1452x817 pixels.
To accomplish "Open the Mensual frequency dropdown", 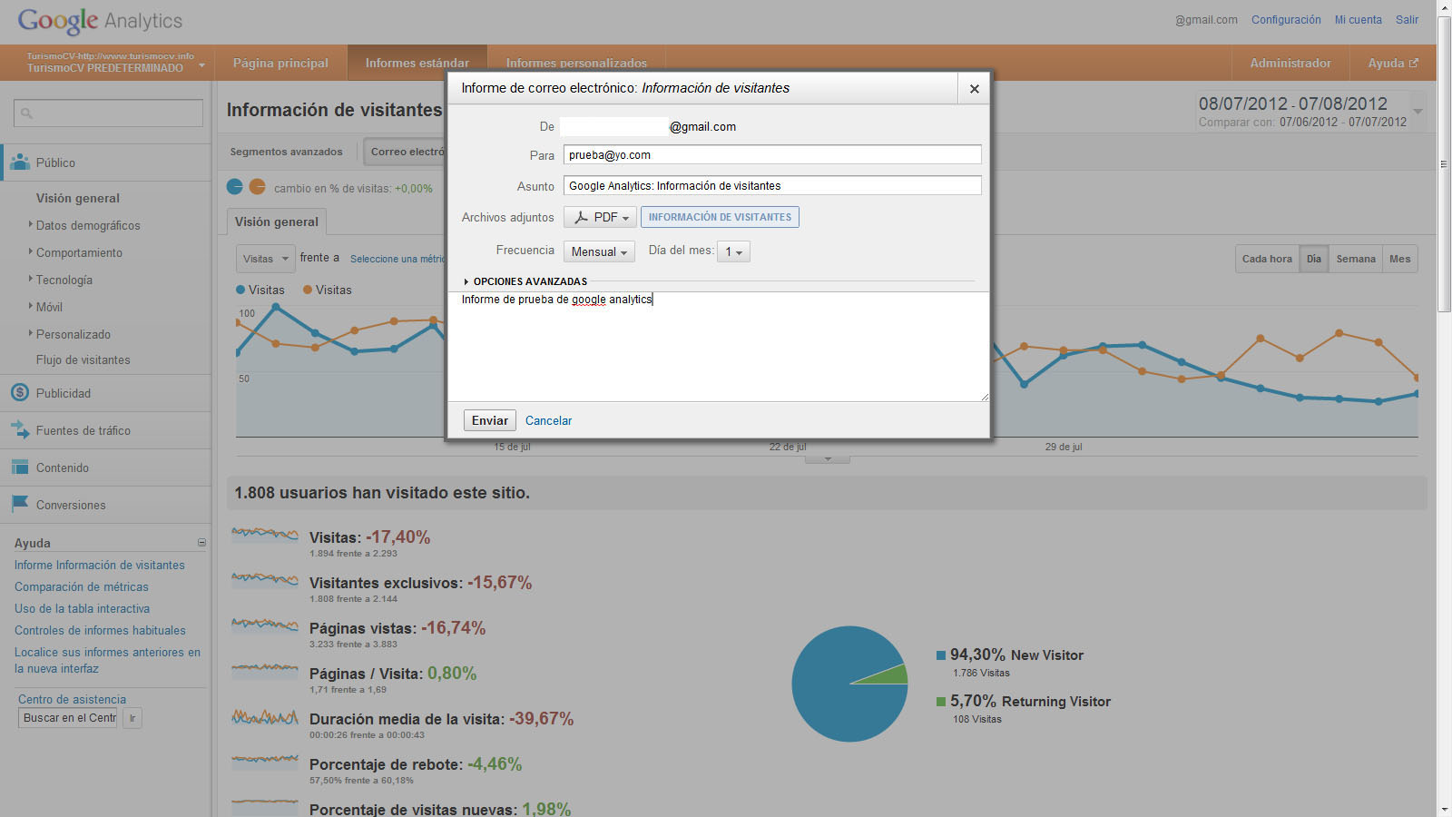I will point(599,251).
